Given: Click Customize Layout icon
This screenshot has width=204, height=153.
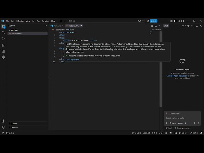Looking at the screenshot, I should (171, 21).
